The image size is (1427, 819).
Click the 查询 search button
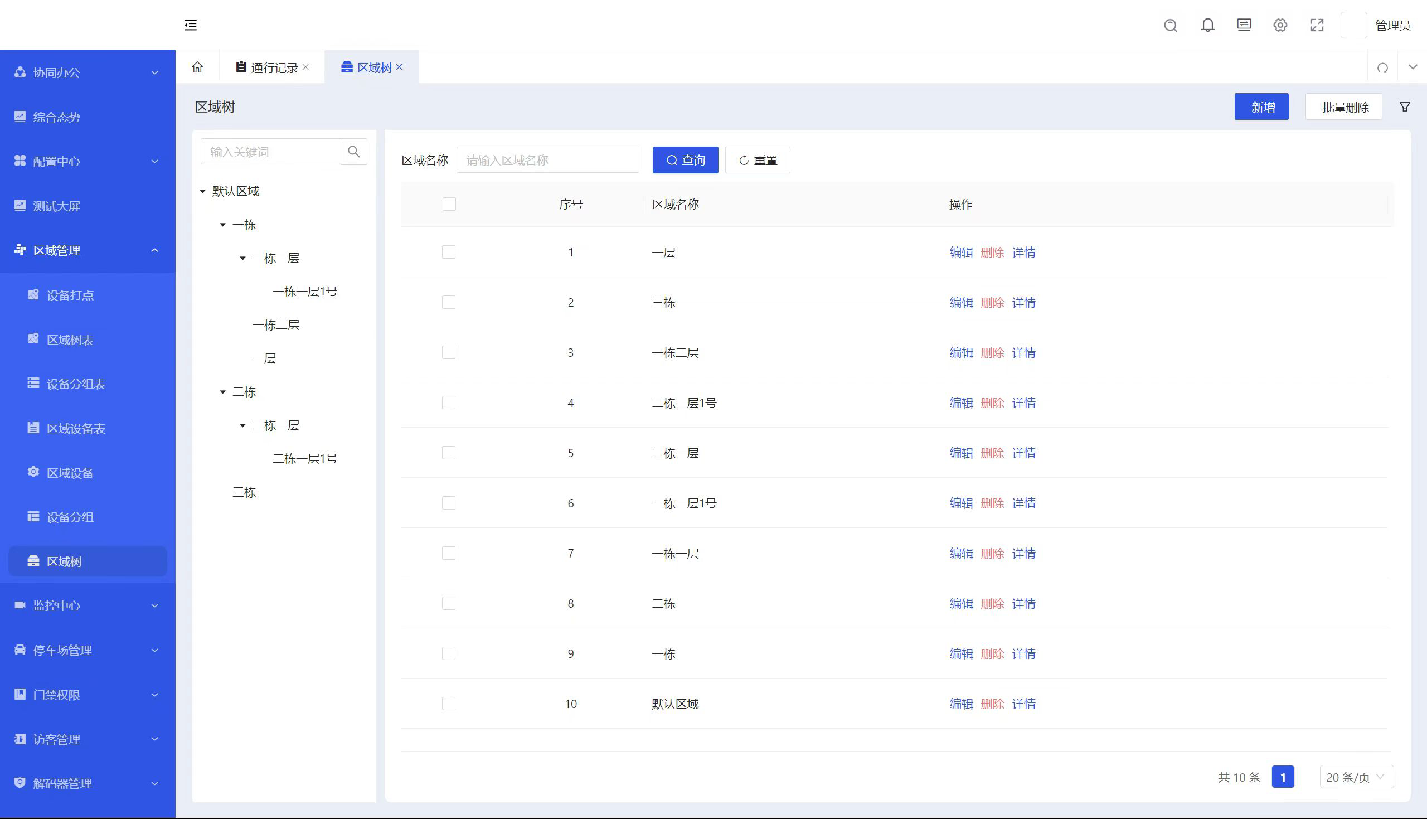(686, 161)
